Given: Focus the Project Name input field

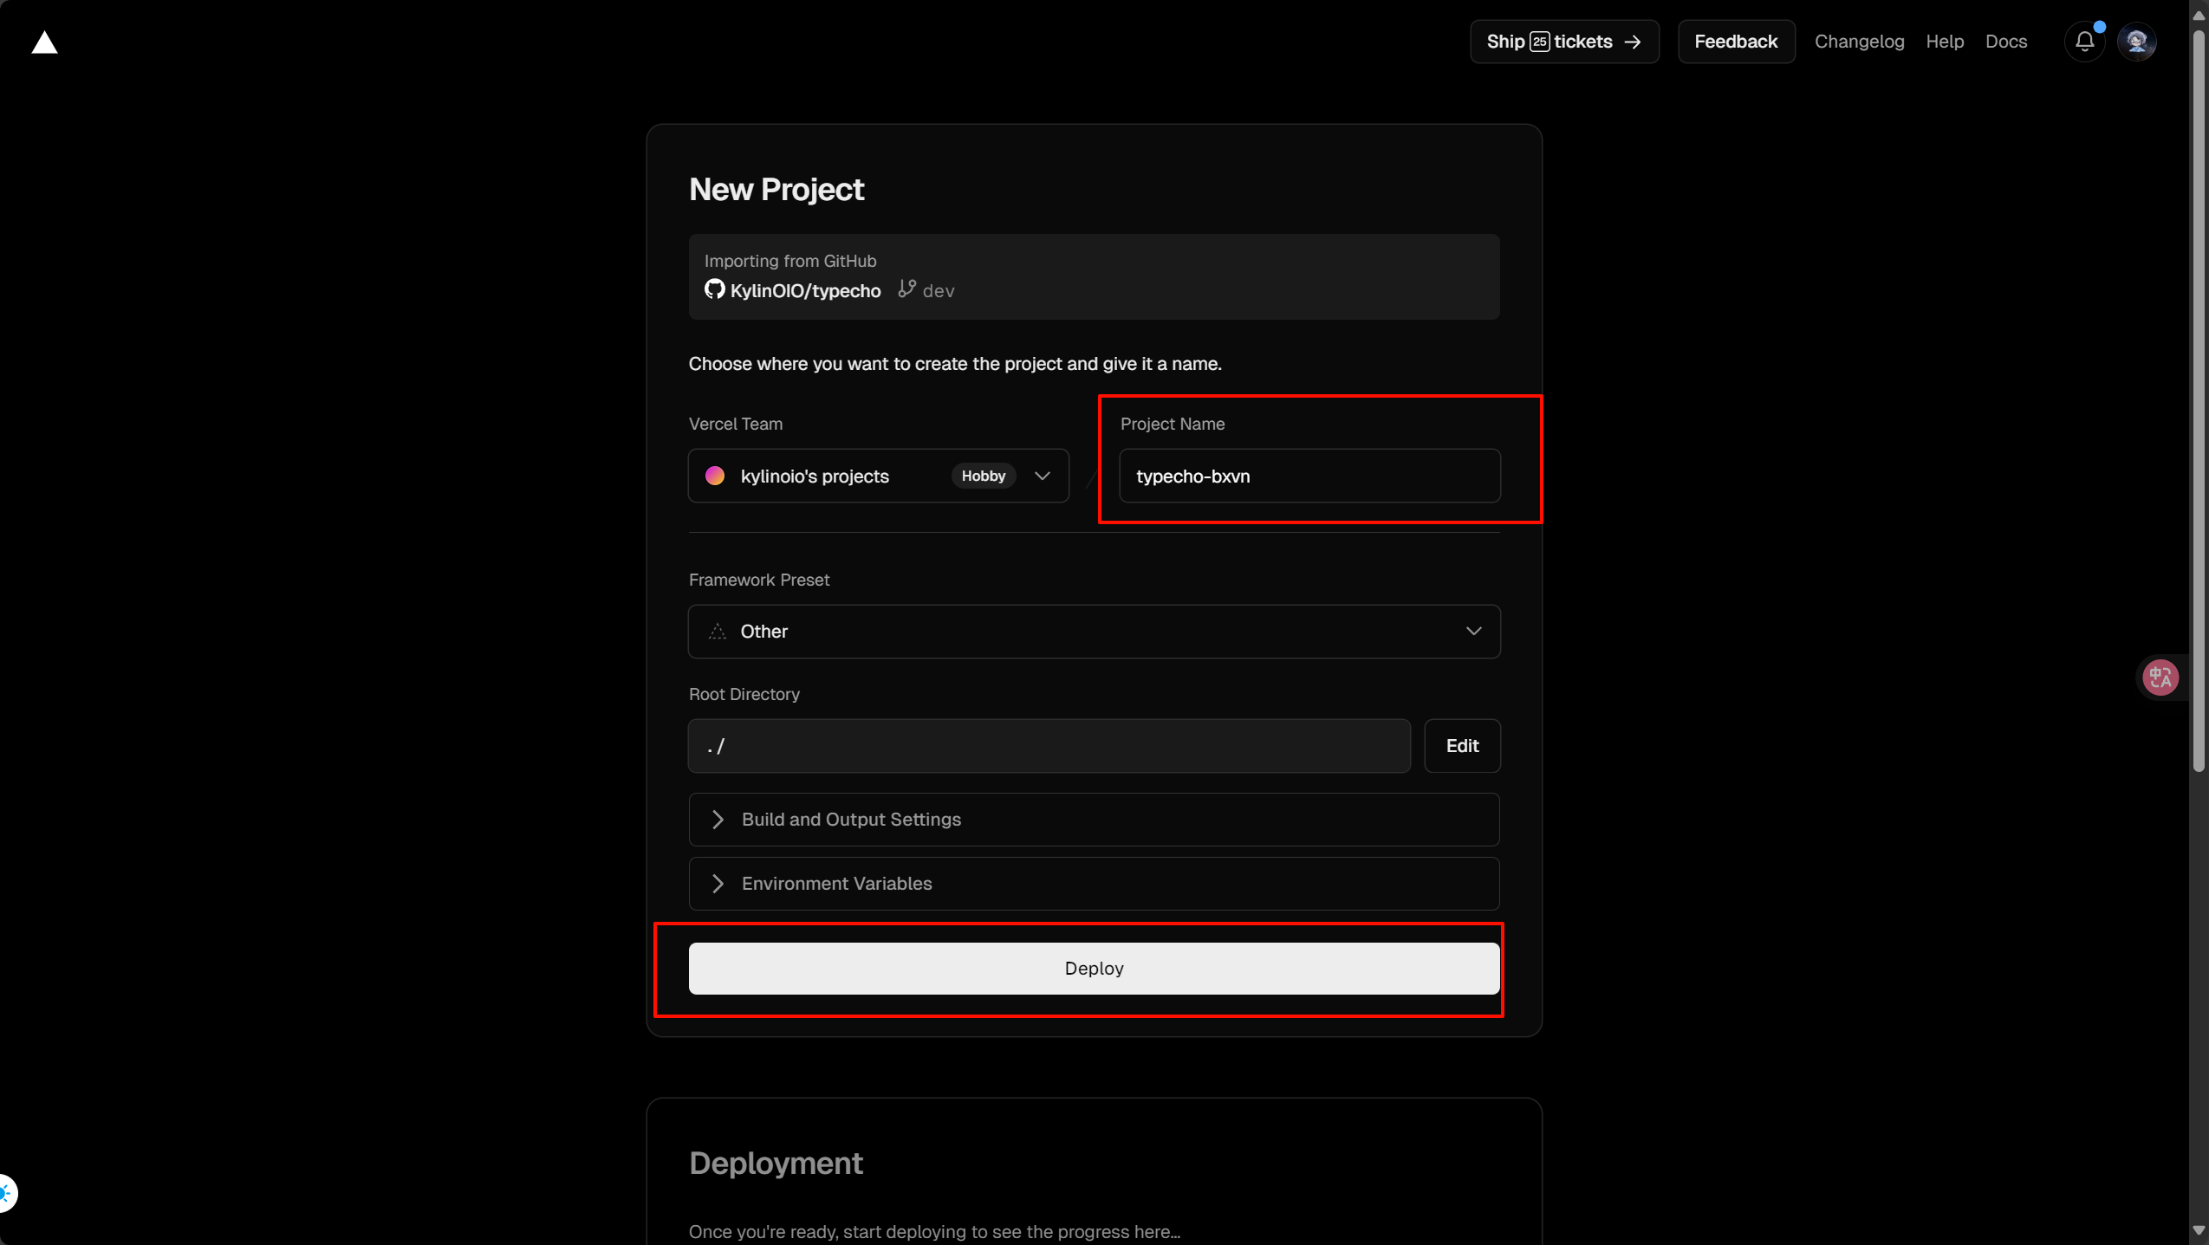Looking at the screenshot, I should [x=1309, y=476].
